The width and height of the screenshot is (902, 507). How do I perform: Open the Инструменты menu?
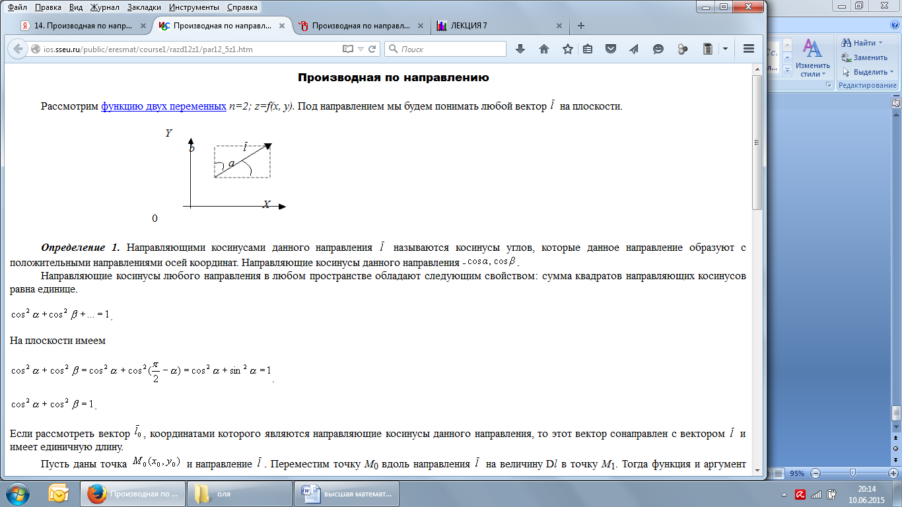[194, 8]
